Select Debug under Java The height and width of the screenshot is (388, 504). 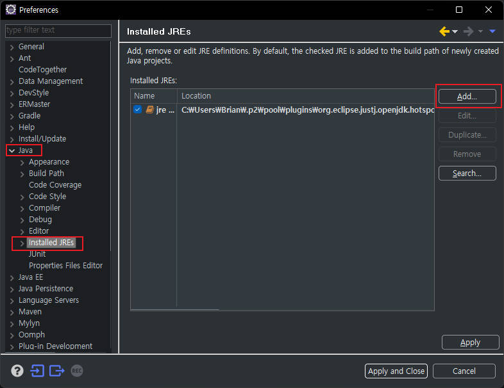[x=40, y=220]
